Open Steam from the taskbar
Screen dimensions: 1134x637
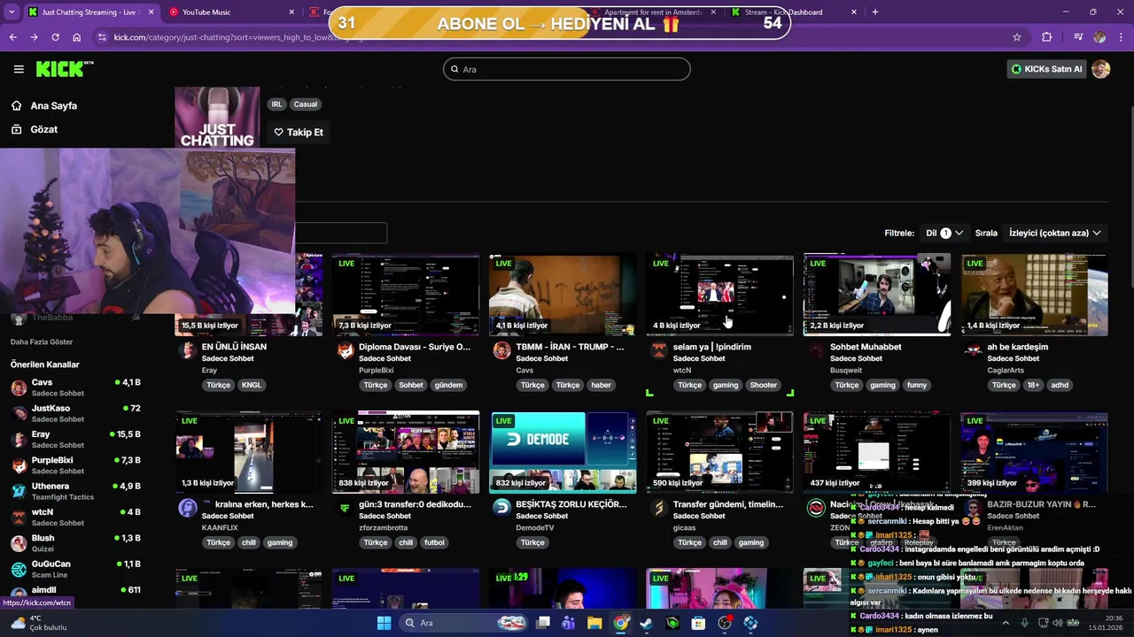(647, 623)
